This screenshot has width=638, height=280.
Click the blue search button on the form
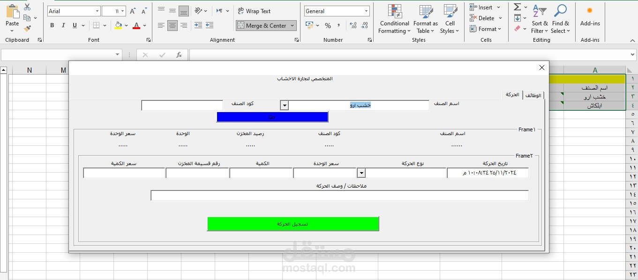point(272,116)
